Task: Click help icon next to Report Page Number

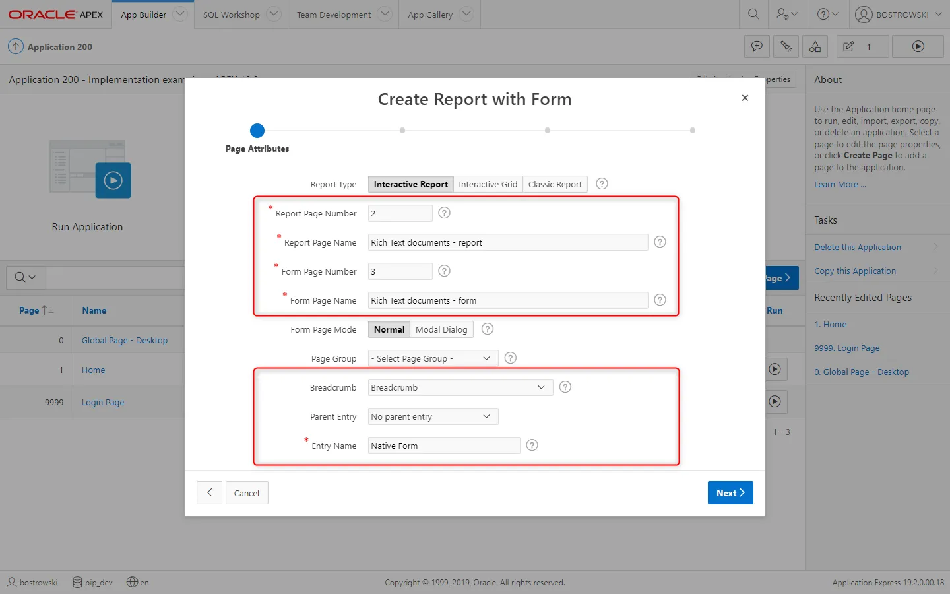Action: click(x=445, y=213)
